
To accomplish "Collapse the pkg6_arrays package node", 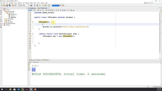I will (x=6, y=13).
